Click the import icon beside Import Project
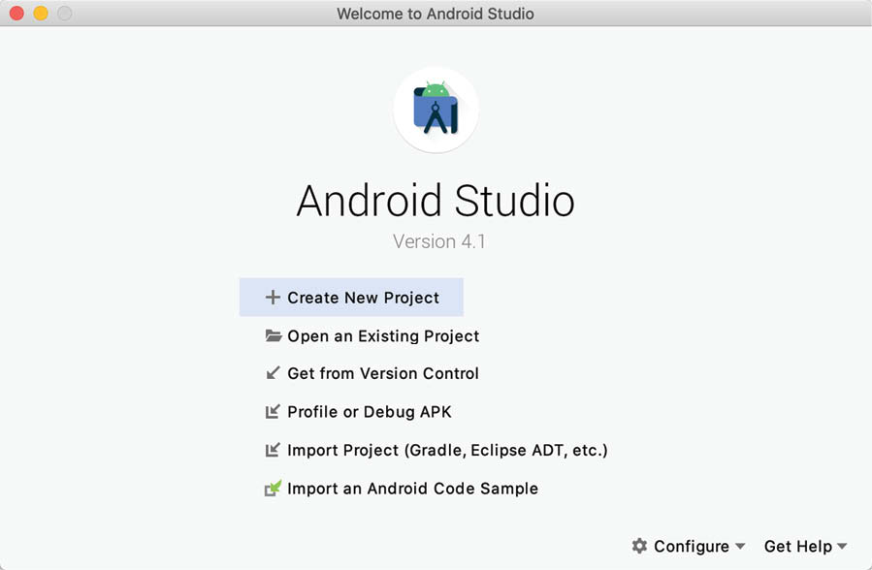The height and width of the screenshot is (570, 872). click(273, 450)
